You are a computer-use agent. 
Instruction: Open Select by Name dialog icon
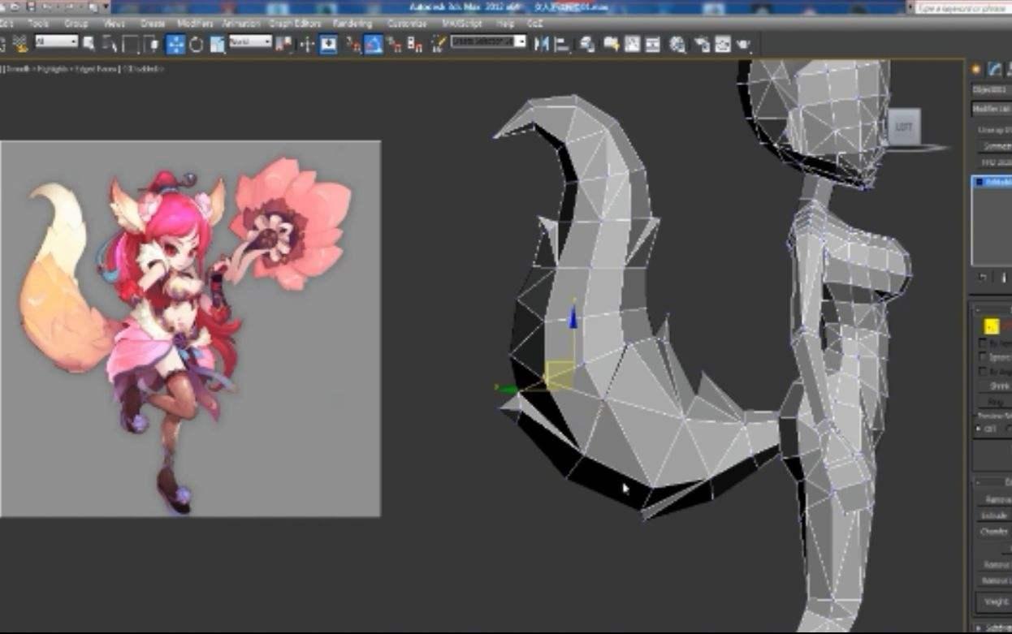point(110,43)
